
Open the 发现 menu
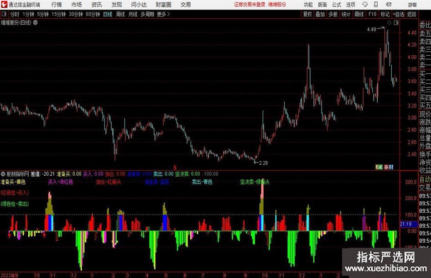pyautogui.click(x=117, y=5)
